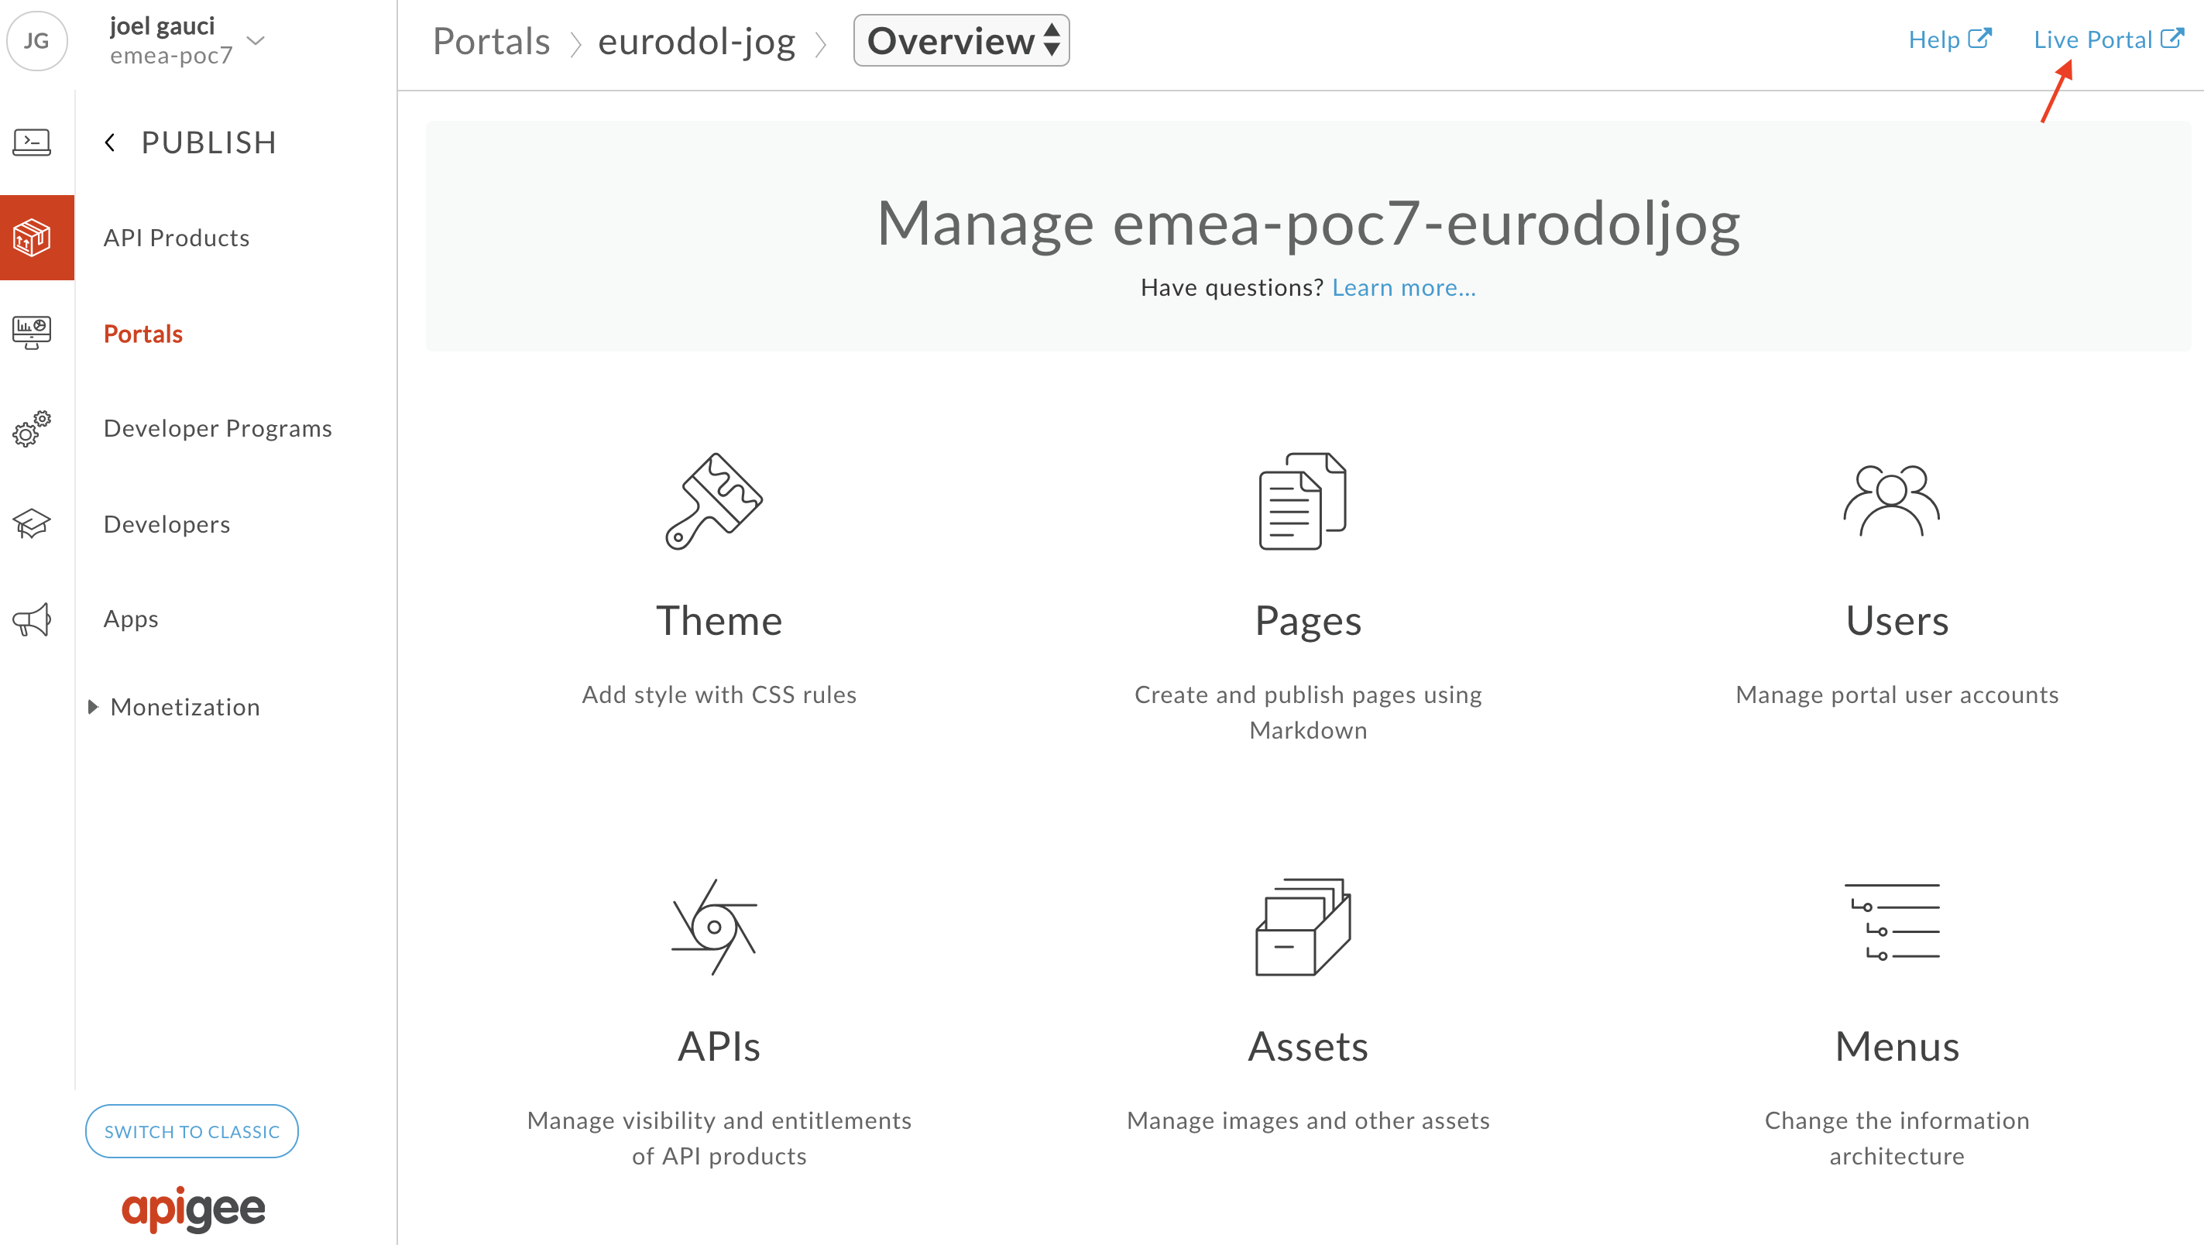Click the APIs card title

tap(719, 1048)
